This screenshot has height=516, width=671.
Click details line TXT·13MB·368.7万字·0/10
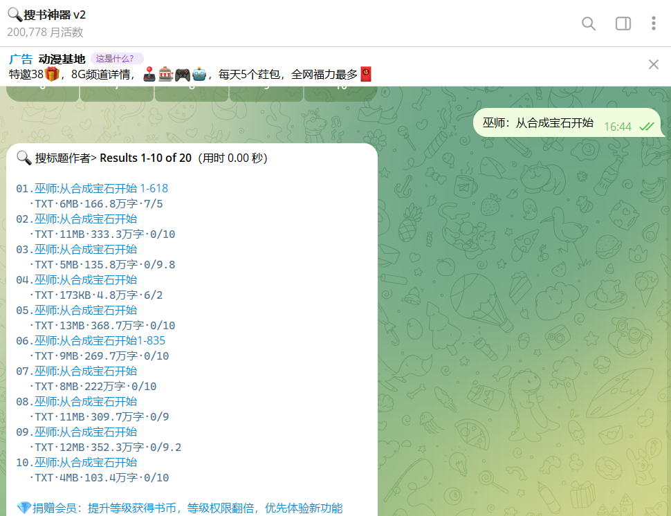click(x=102, y=325)
